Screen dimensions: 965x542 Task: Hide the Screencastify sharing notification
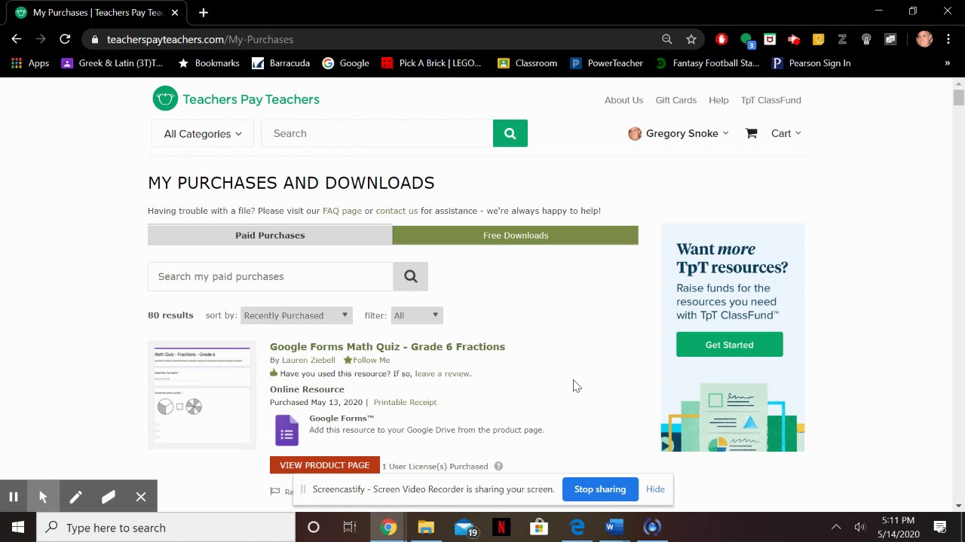point(655,489)
